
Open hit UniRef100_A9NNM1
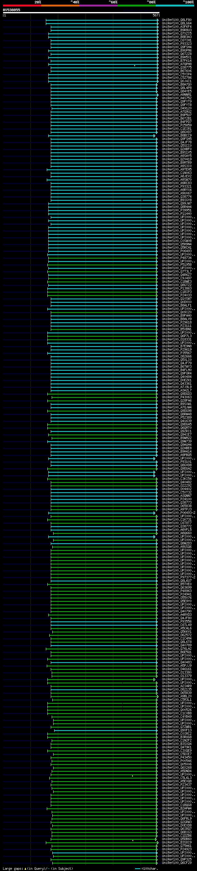click(x=177, y=95)
